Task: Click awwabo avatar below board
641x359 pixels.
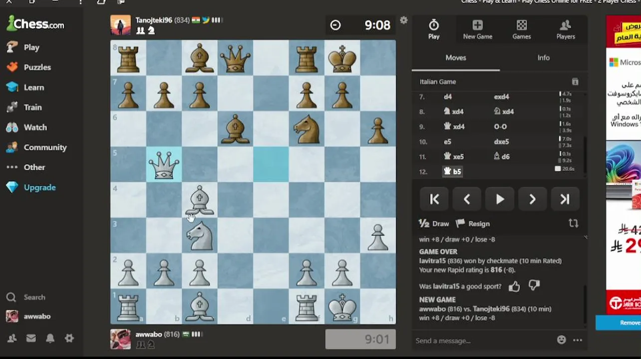Action: 120,339
